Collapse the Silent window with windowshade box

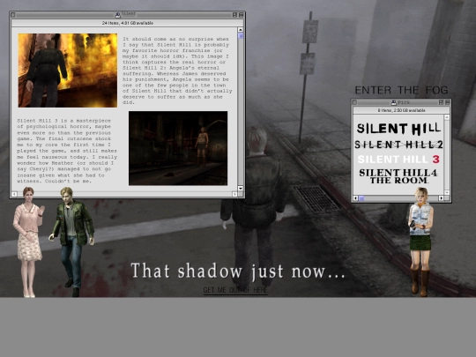coord(241,15)
